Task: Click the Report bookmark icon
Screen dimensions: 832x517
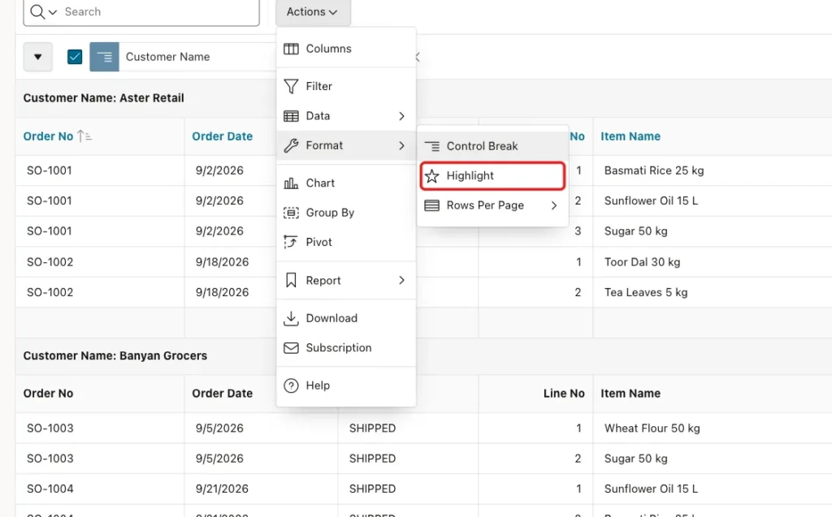Action: pyautogui.click(x=291, y=281)
